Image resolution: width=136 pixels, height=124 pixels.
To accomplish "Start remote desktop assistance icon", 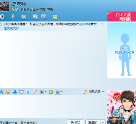I will [44, 17].
